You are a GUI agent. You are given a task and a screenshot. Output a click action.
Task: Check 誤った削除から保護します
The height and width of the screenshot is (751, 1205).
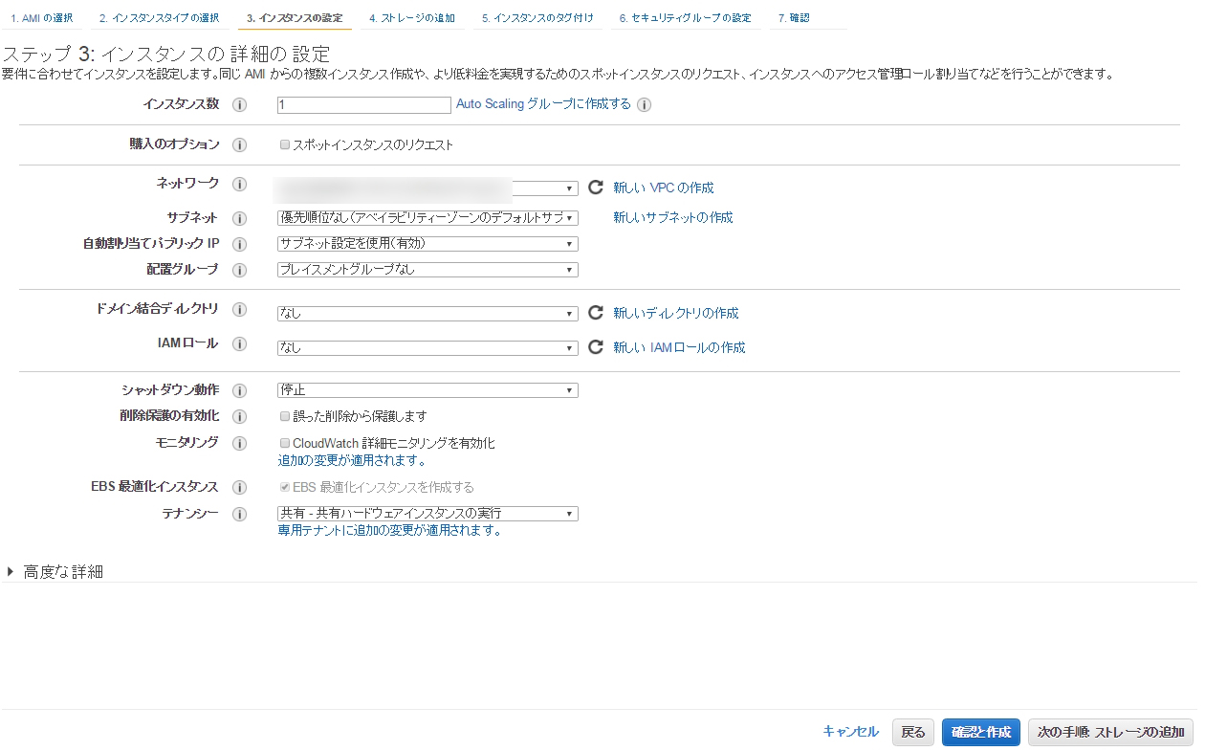[283, 415]
